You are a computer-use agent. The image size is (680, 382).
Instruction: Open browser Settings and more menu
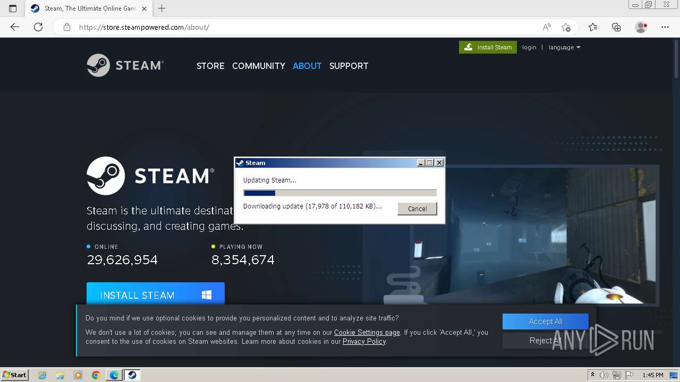pos(665,27)
